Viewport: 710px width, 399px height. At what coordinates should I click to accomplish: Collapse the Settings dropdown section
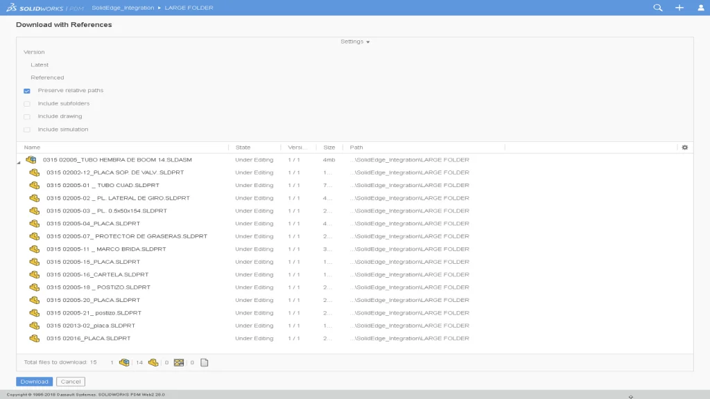tap(355, 42)
